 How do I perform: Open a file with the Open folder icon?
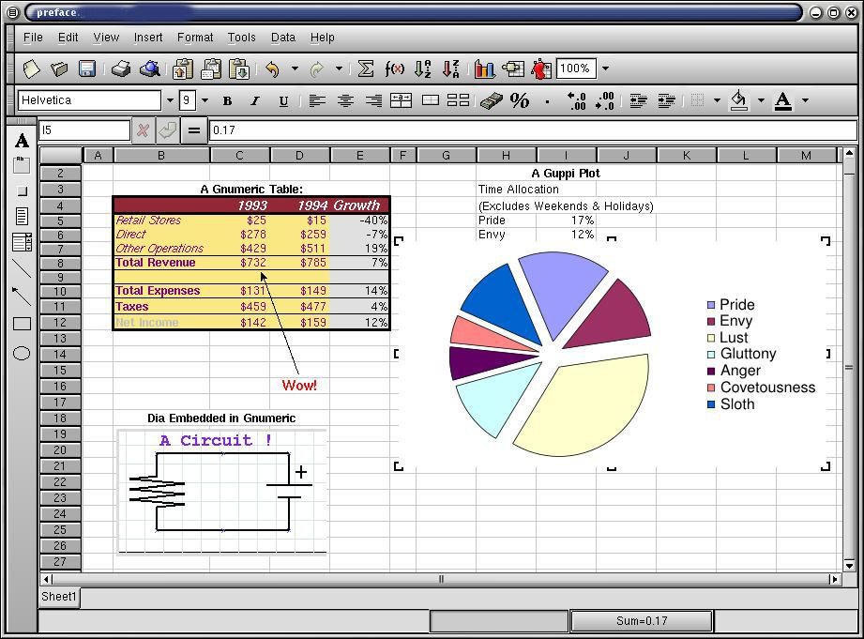[59, 68]
